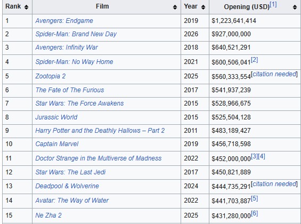Visit Star Wars: The Force Awakens page
The height and width of the screenshot is (224, 301).
pyautogui.click(x=79, y=103)
